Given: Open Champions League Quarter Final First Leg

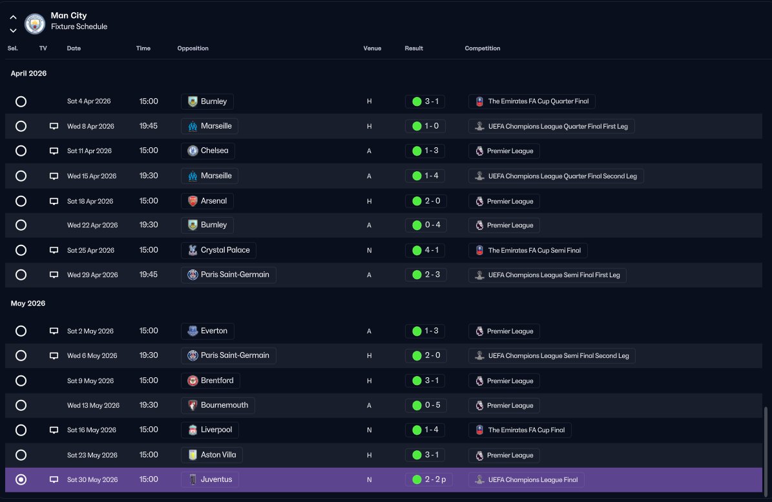Looking at the screenshot, I should (x=552, y=127).
